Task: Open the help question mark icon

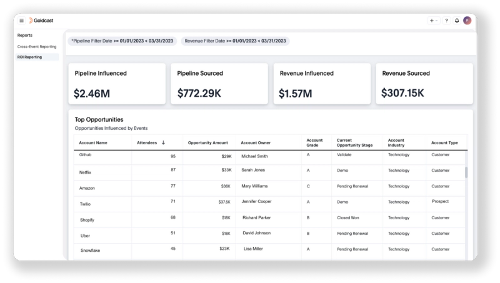Action: (x=446, y=21)
